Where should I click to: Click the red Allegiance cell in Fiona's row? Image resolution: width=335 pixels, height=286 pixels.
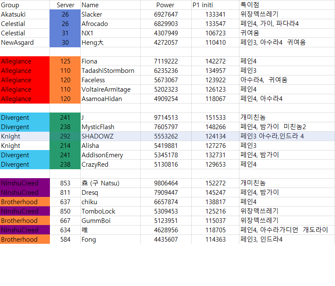pyautogui.click(x=25, y=61)
